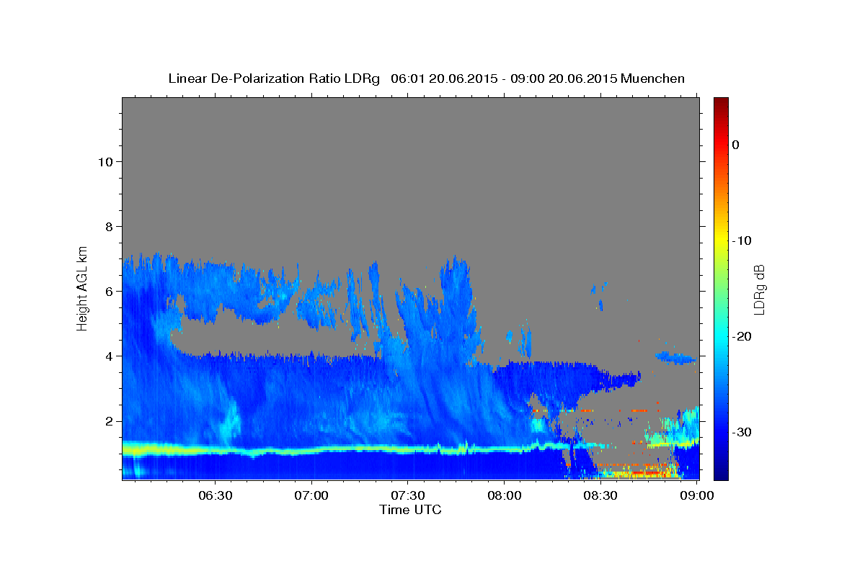Click the height tick label 6

109,291
